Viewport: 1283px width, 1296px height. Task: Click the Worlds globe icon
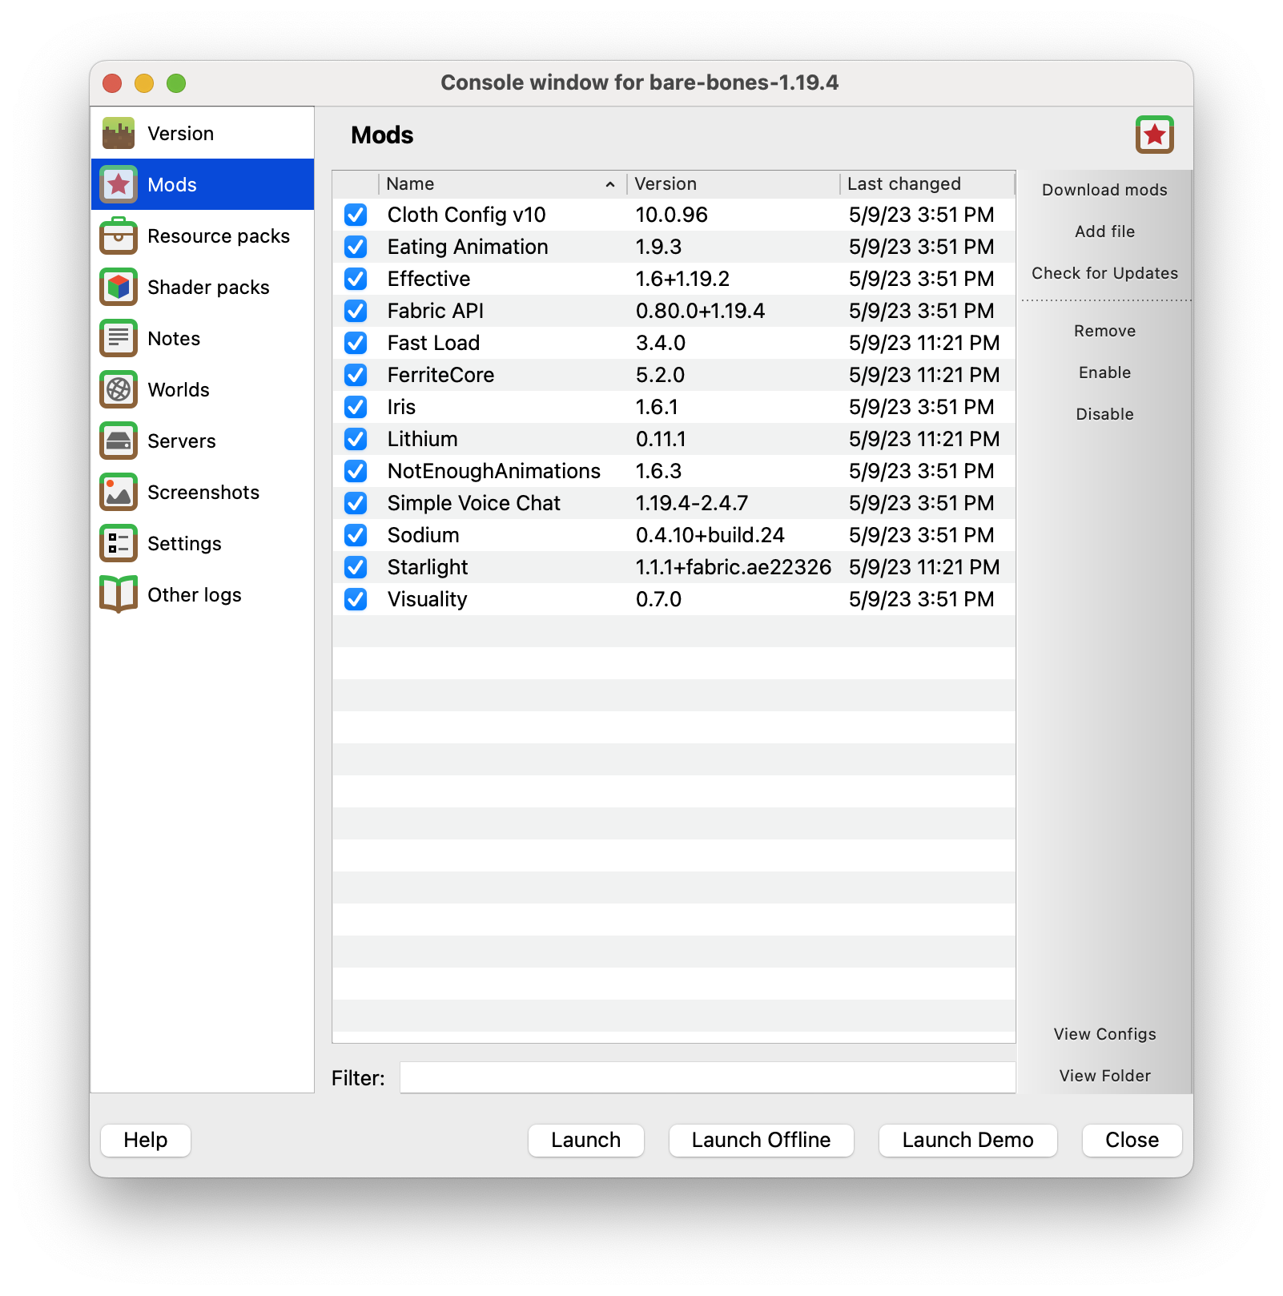click(x=119, y=390)
